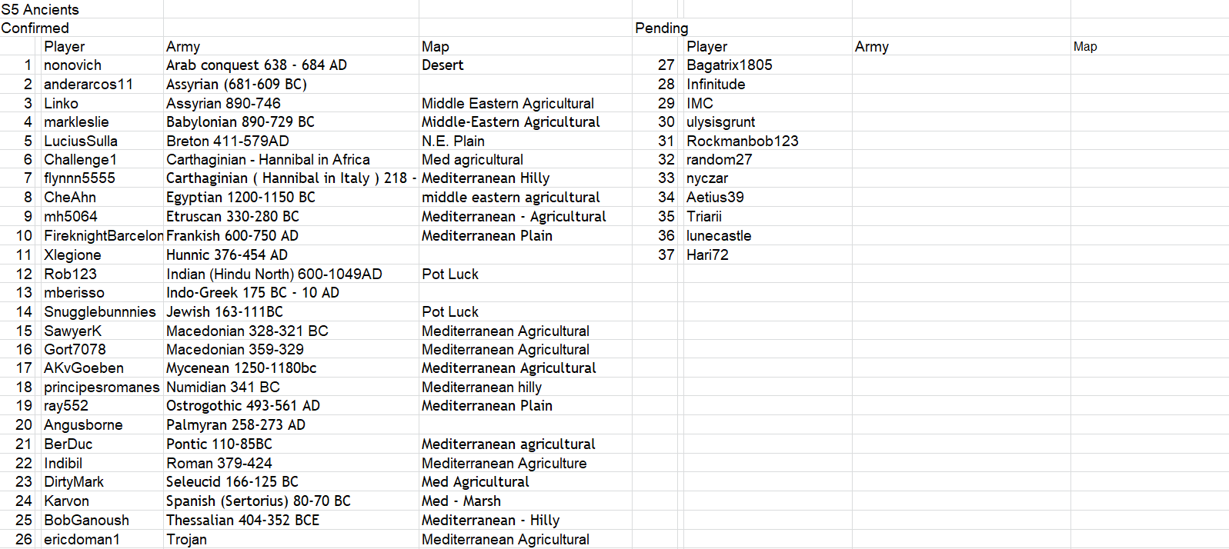Select player cell 'Snugglebunnnies'
The width and height of the screenshot is (1229, 549).
(99, 311)
